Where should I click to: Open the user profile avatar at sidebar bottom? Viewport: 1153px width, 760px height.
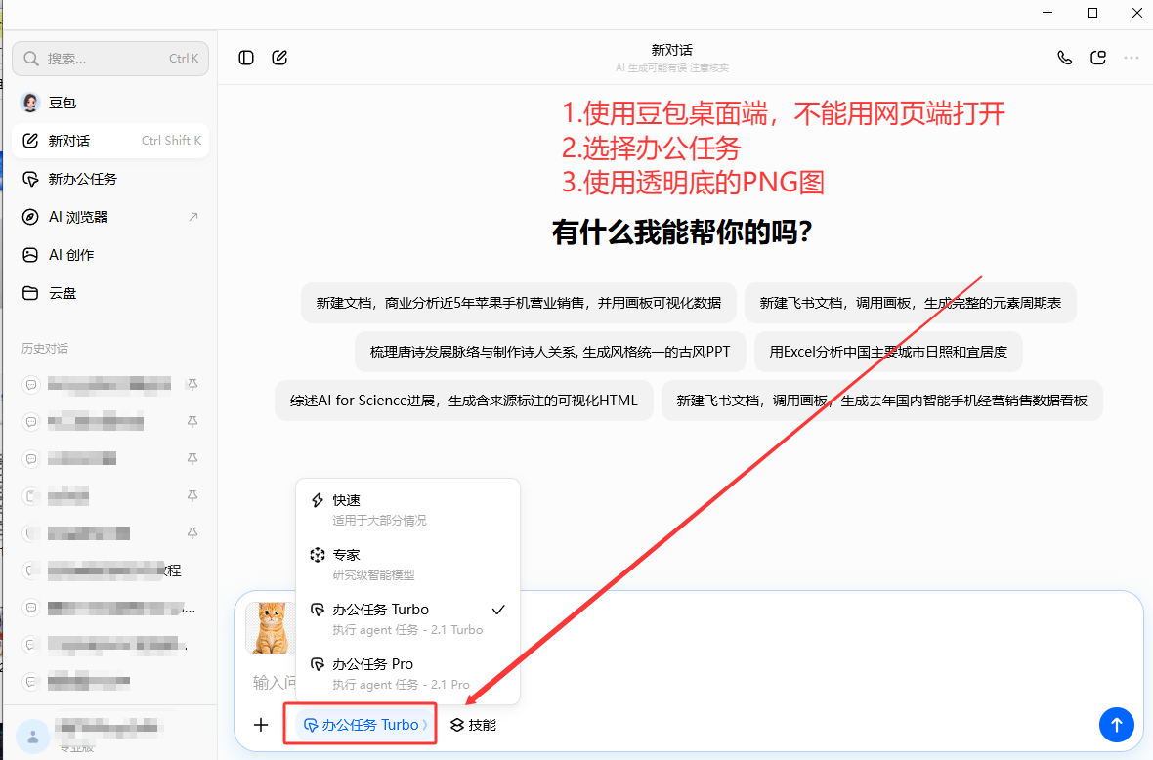(33, 736)
